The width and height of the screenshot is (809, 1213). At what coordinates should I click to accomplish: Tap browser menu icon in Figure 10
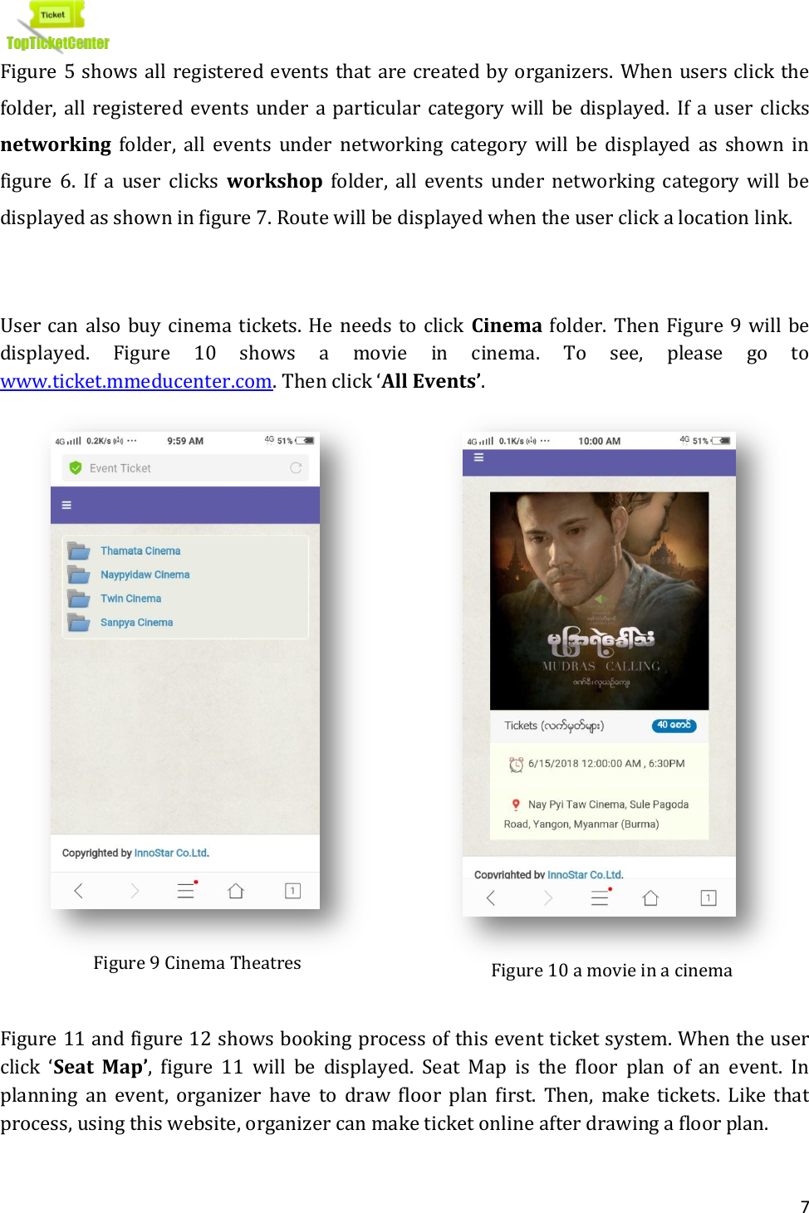601,898
